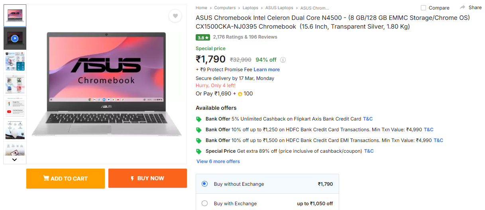Screen dimensions: 485x210
Task: Play the product video thumbnail
Action: [x=15, y=39]
